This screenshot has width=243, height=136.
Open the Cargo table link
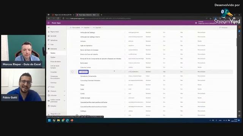coord(82,85)
